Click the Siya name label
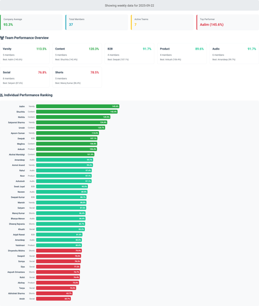Viewport: 259px width, 306px height. click(x=23, y=267)
